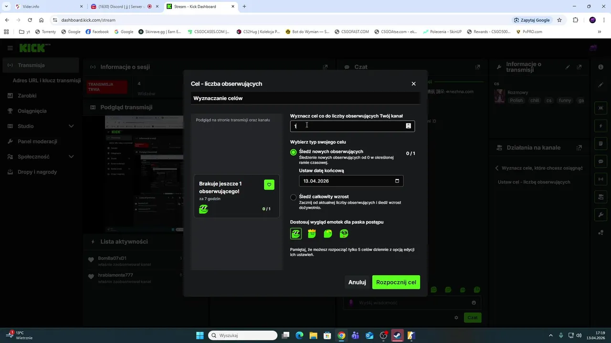
Task: Open the Chrome profile avatar
Action: point(592,20)
